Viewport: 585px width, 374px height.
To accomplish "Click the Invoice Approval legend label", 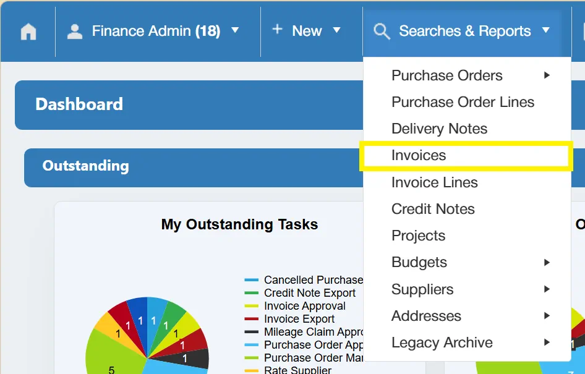I will pos(305,306).
